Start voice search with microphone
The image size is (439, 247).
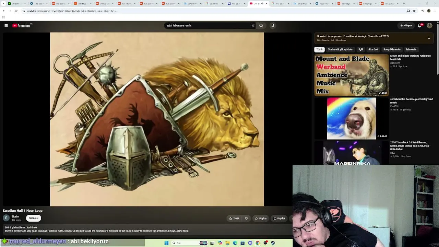pyautogui.click(x=273, y=25)
